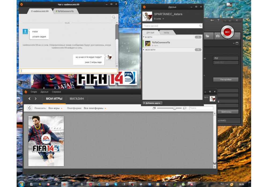Click the Origin taskbar icon
268x187 pixels.
click(x=64, y=184)
